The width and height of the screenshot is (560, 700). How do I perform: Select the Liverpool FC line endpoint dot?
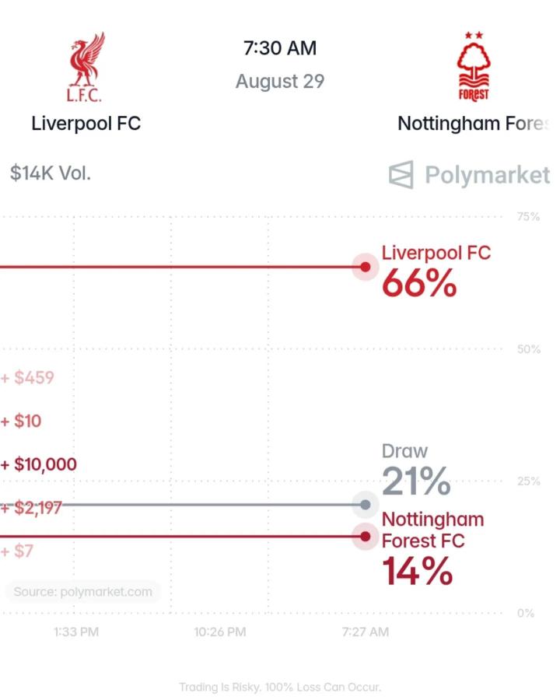[366, 267]
